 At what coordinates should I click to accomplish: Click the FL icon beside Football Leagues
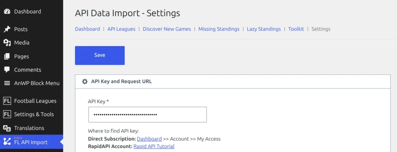pyautogui.click(x=7, y=101)
